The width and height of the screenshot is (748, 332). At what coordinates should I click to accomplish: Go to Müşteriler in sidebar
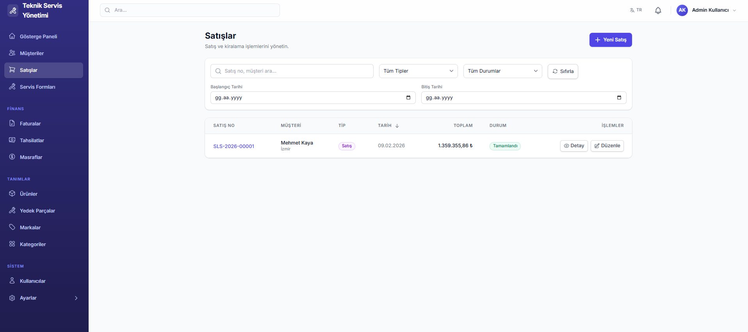coord(32,53)
